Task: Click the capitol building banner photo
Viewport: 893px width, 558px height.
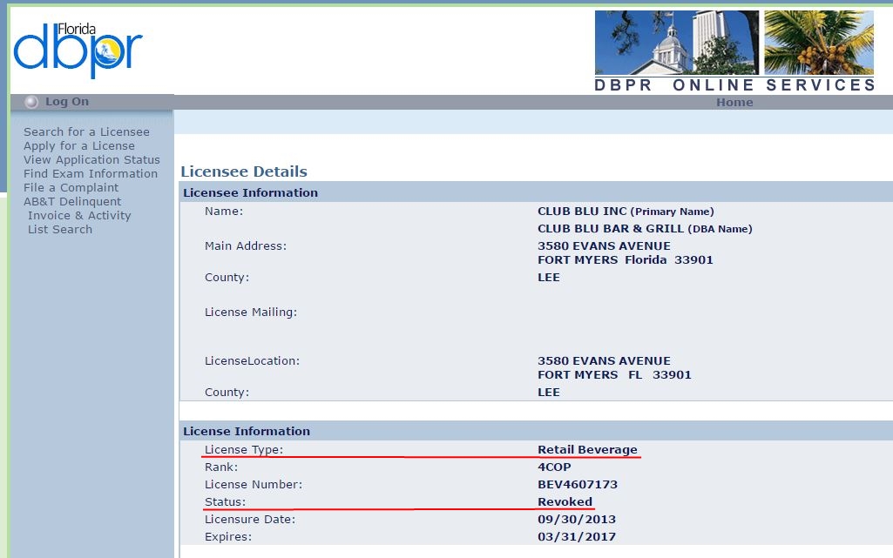Action: pos(677,43)
